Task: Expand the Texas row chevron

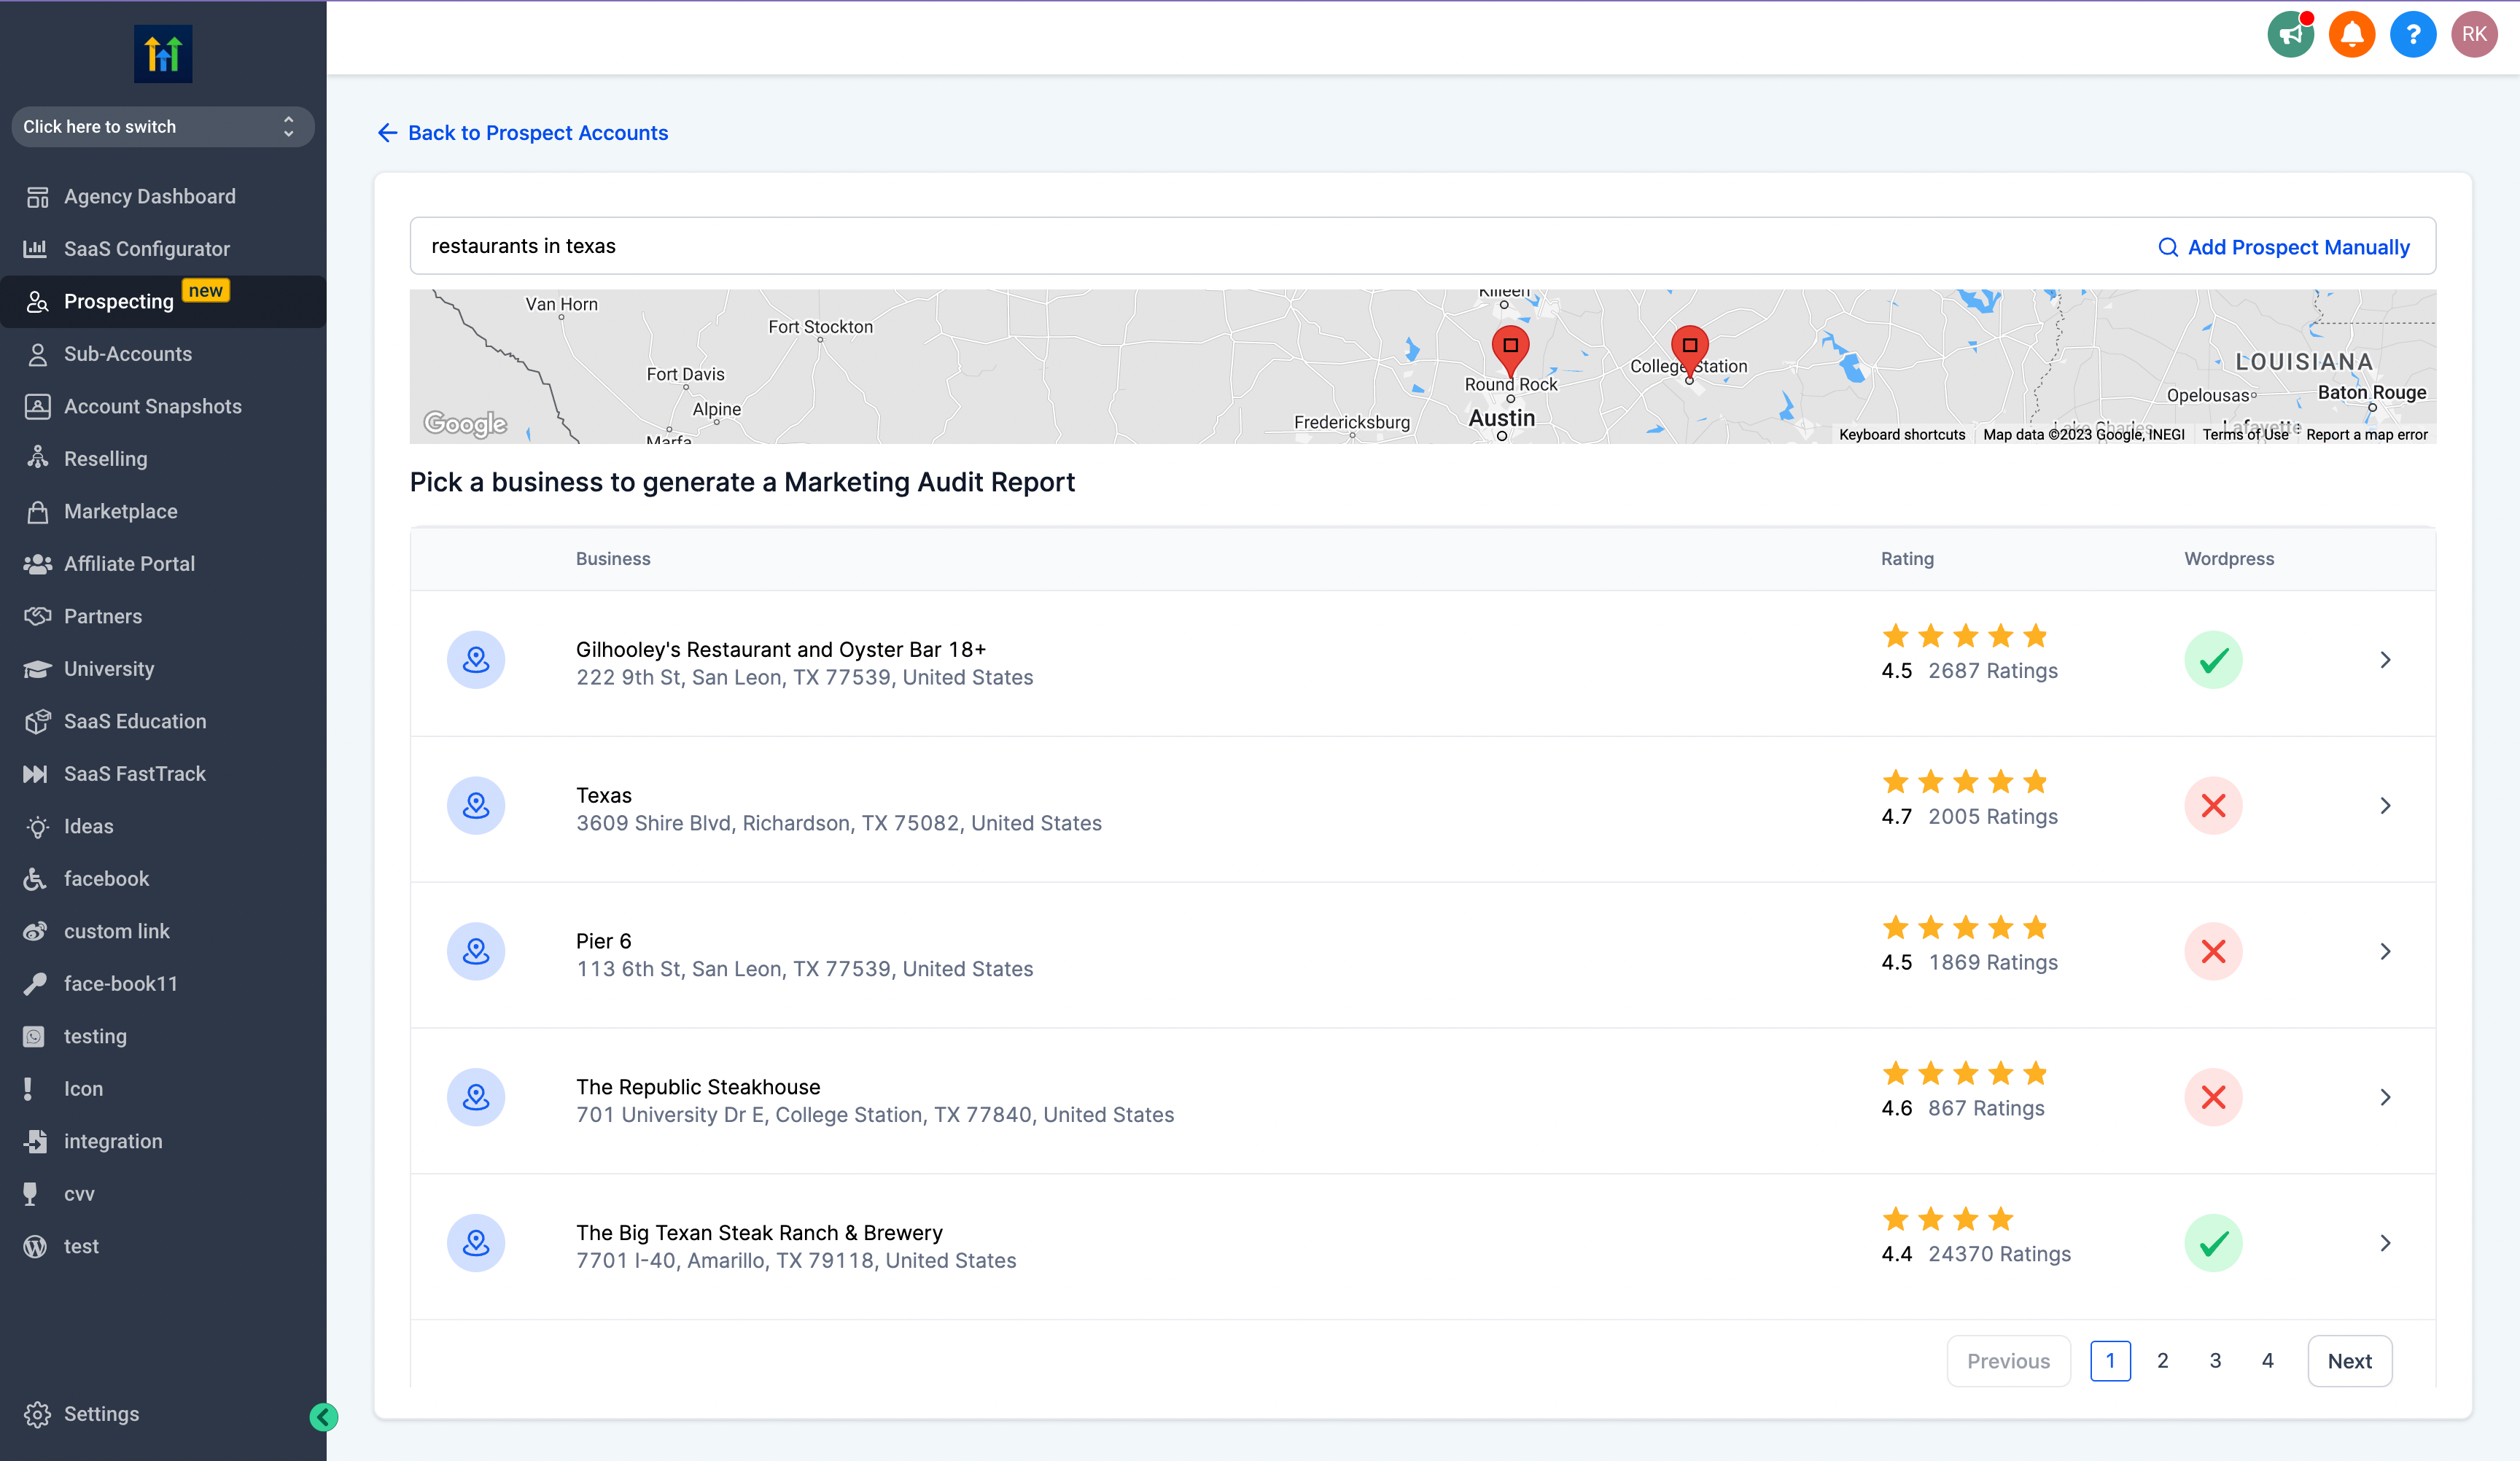Action: tap(2385, 806)
